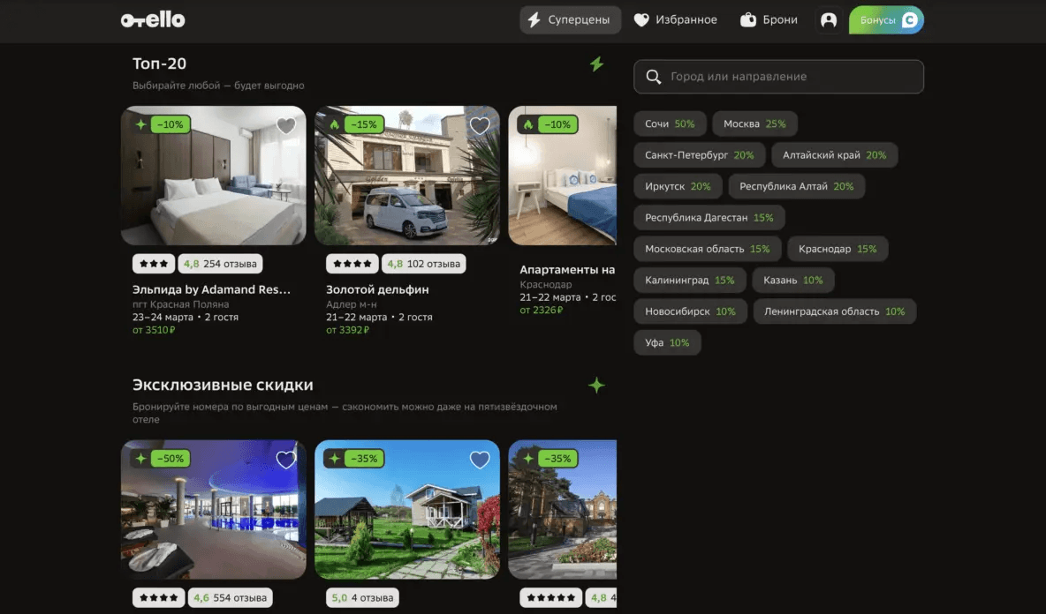Click the от 3510 ₽ price
Screen dimensions: 1046x614
(154, 330)
